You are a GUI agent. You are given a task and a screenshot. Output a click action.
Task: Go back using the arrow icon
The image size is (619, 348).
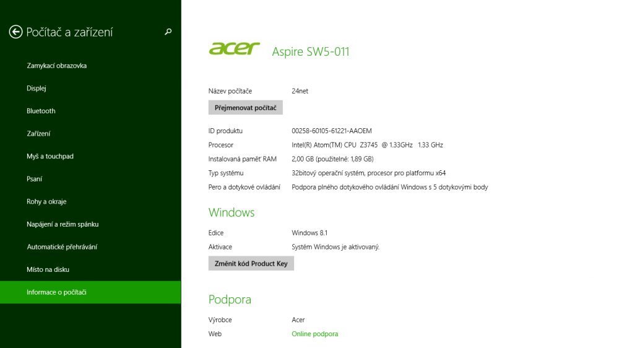(16, 32)
